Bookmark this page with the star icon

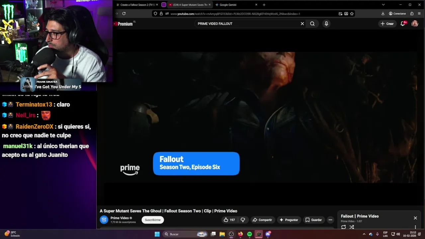pos(352,14)
